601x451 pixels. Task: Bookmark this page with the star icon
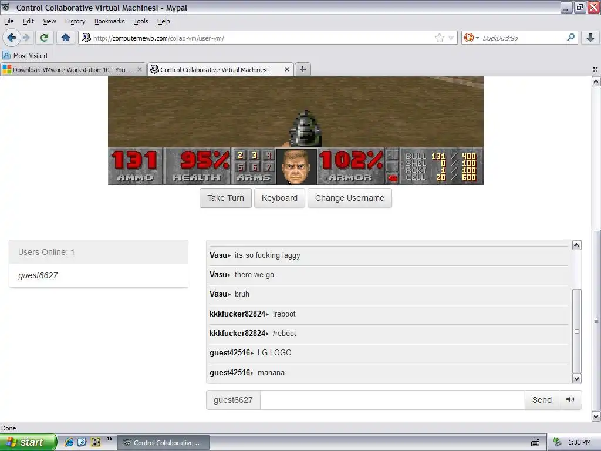439,38
